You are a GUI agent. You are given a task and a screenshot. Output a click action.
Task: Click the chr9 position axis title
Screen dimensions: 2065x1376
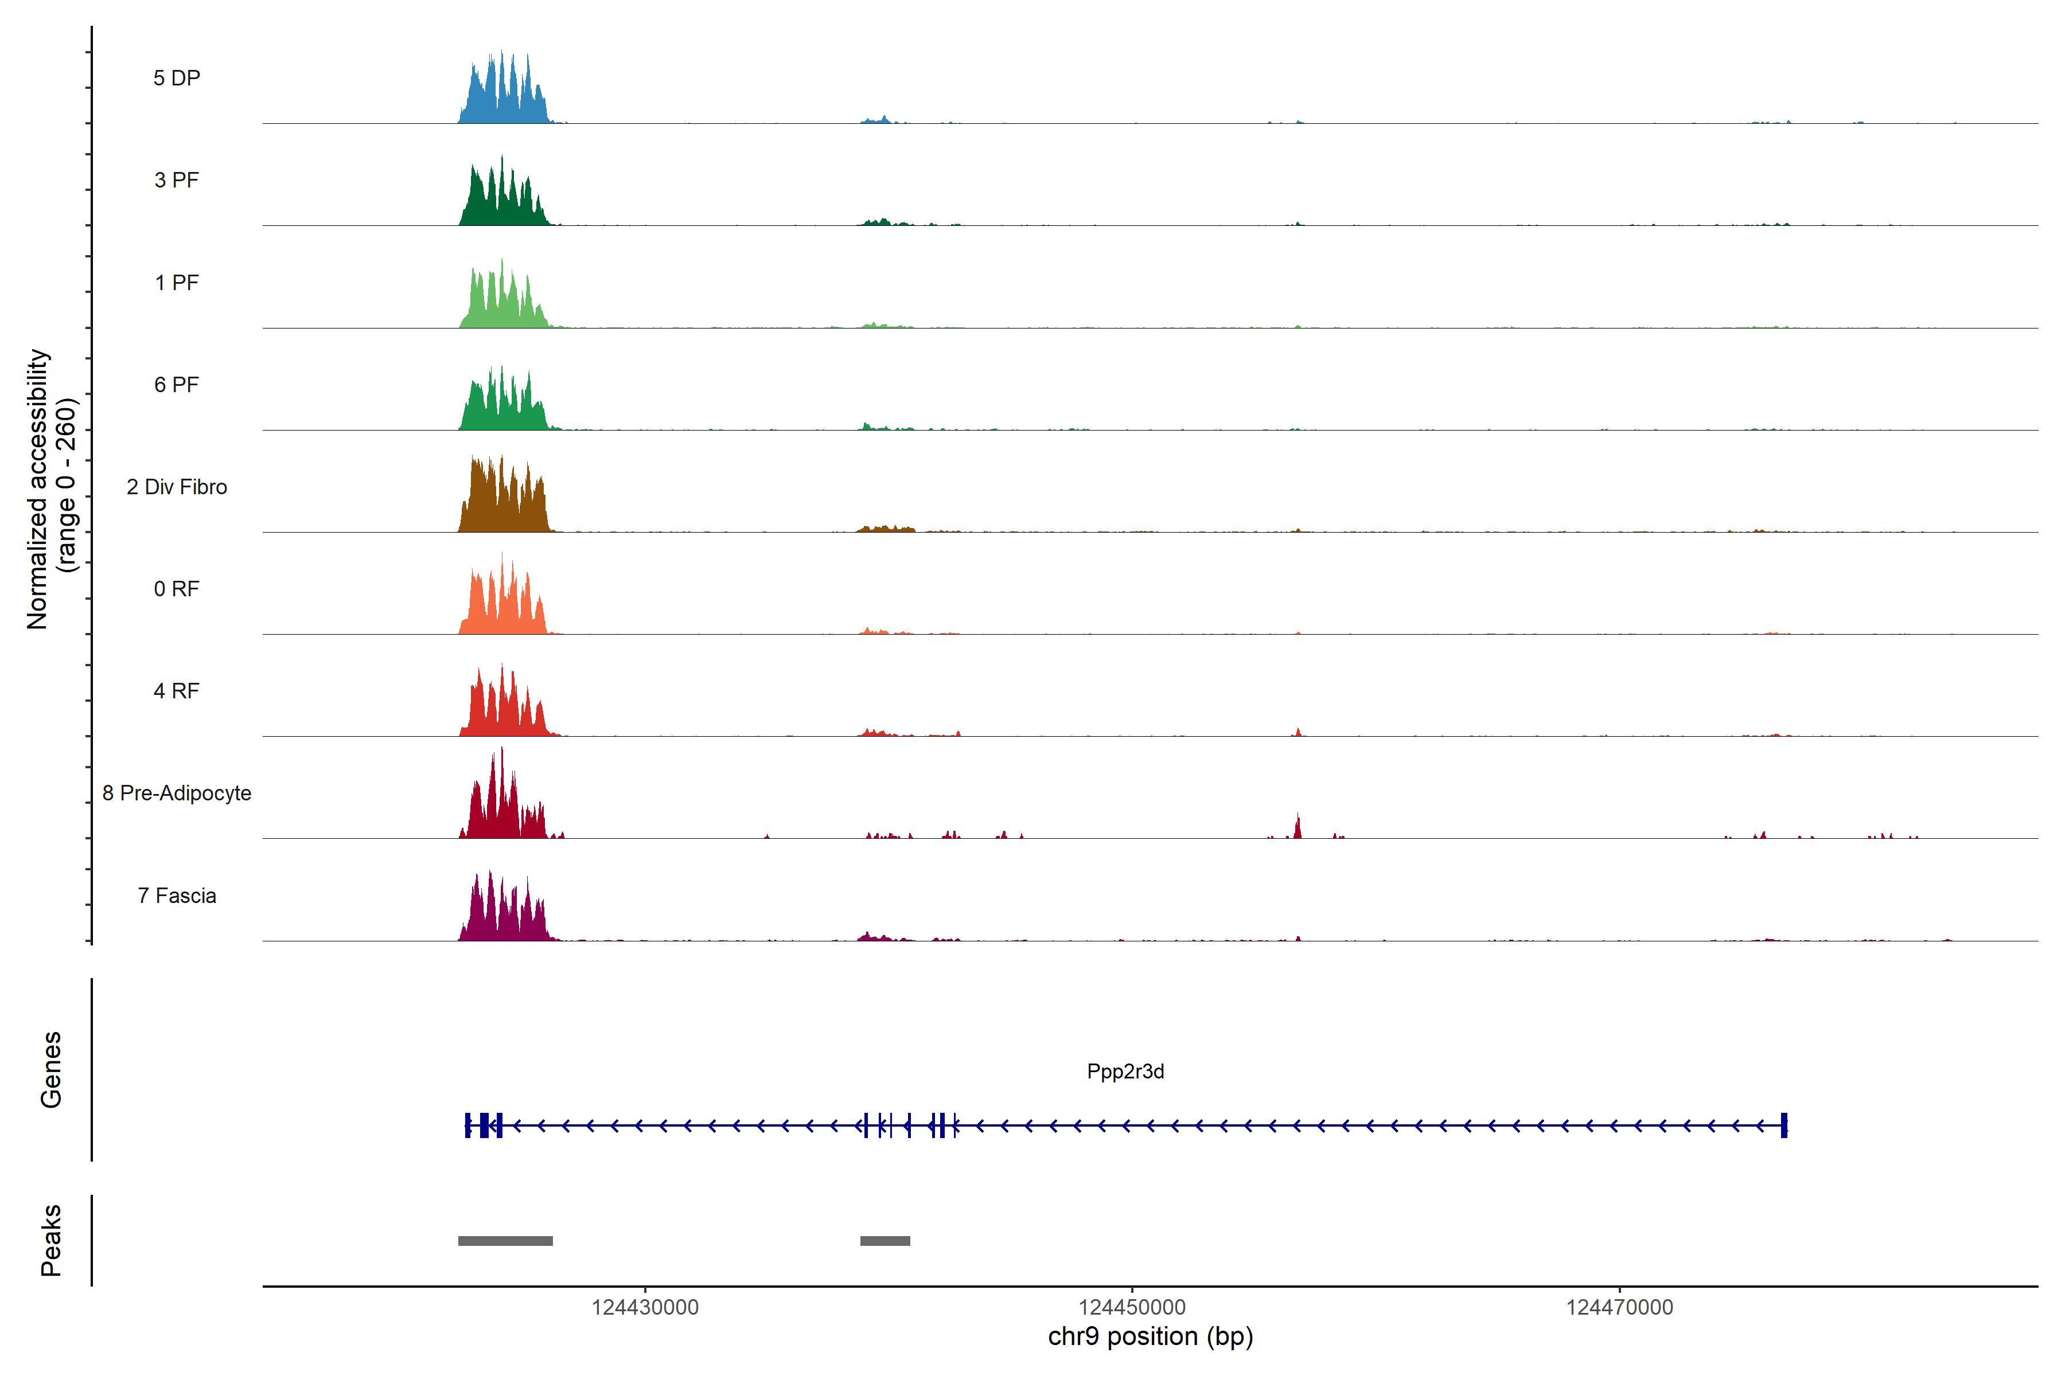point(1150,1336)
